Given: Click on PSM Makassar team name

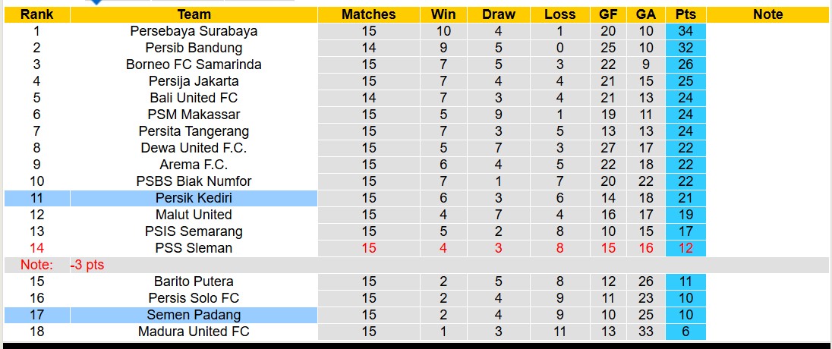Looking at the screenshot, I should click(x=194, y=115).
